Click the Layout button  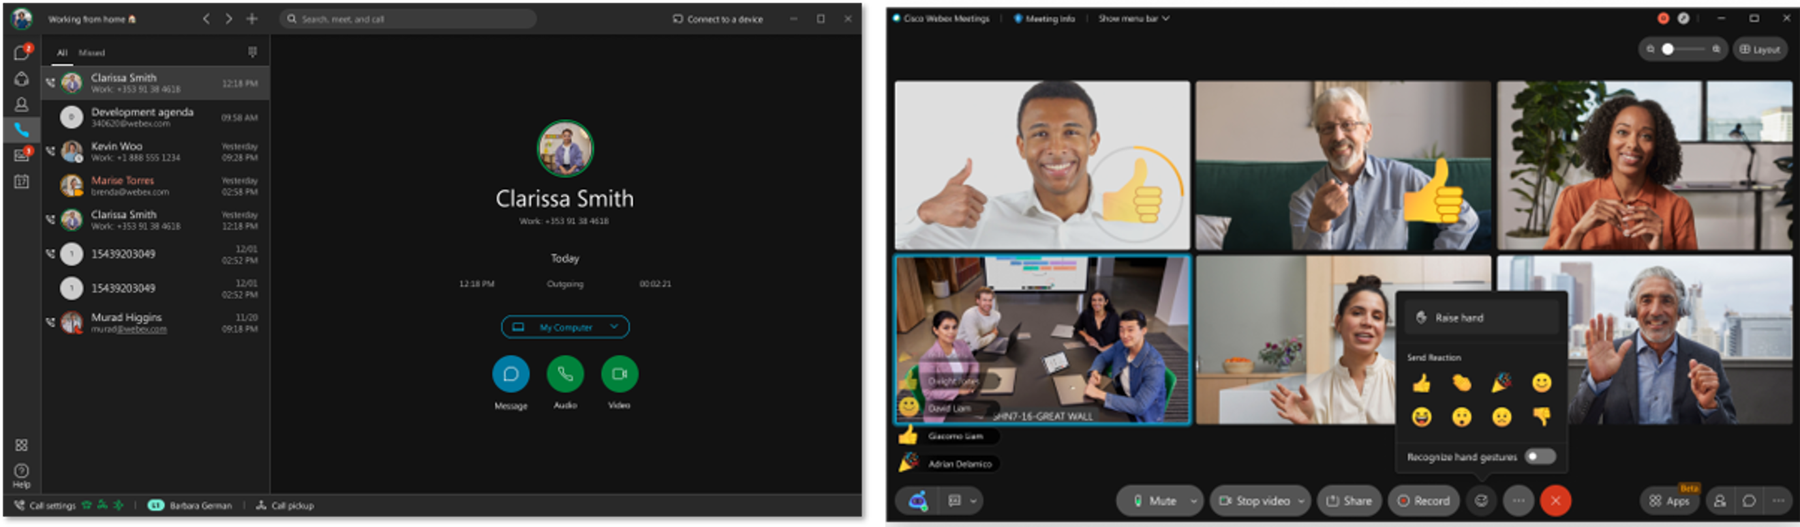point(1760,49)
